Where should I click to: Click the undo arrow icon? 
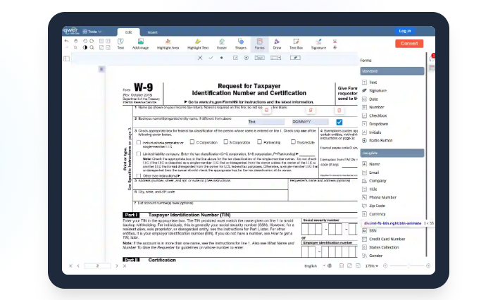click(x=66, y=41)
